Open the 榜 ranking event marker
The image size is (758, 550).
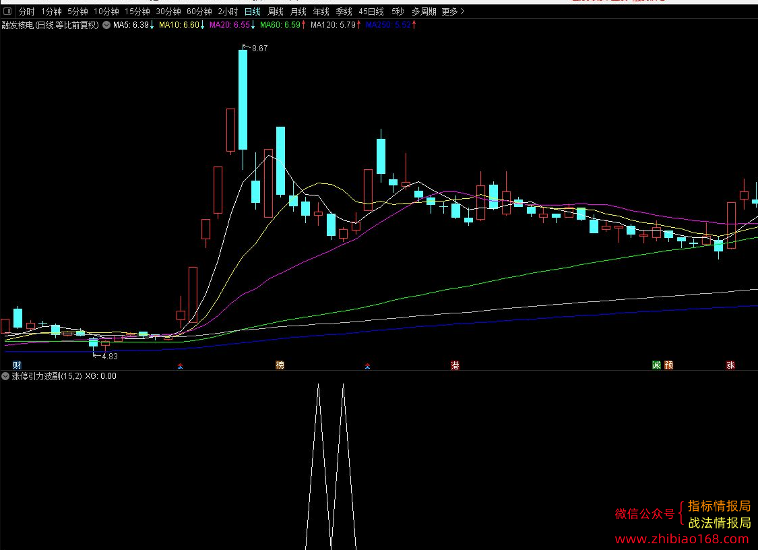(280, 365)
